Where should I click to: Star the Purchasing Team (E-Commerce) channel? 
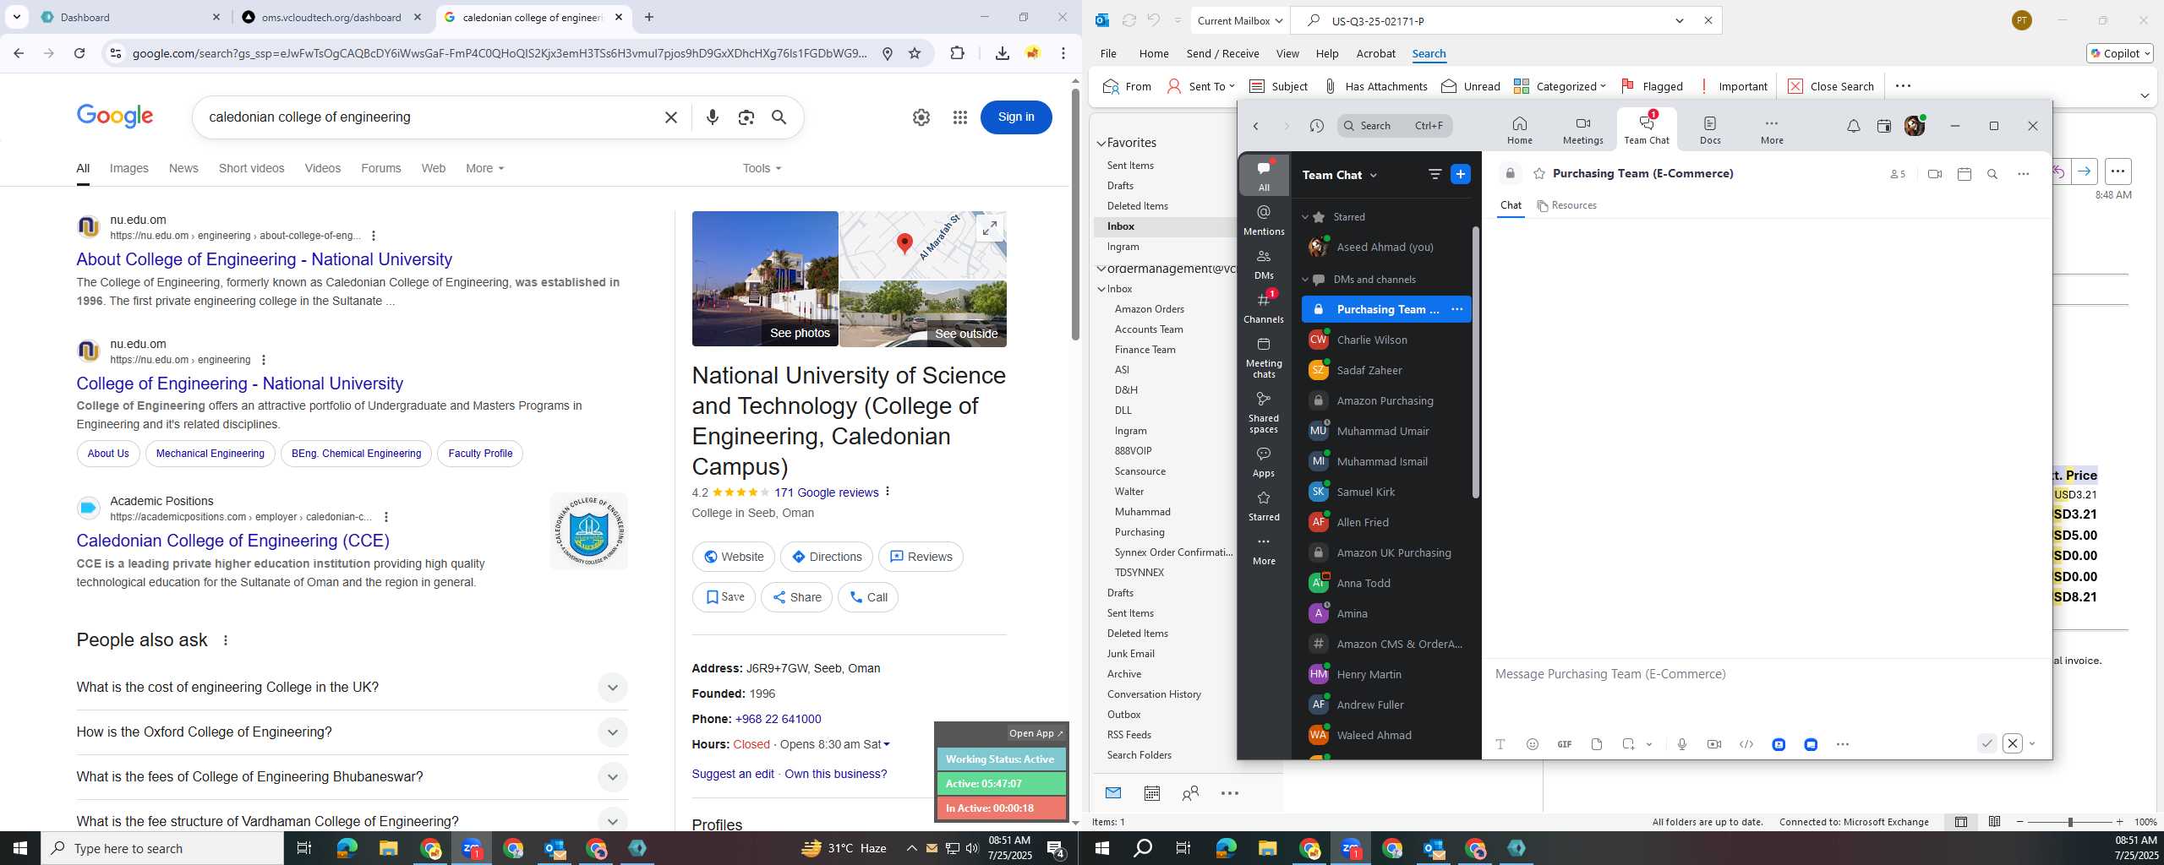tap(1539, 174)
